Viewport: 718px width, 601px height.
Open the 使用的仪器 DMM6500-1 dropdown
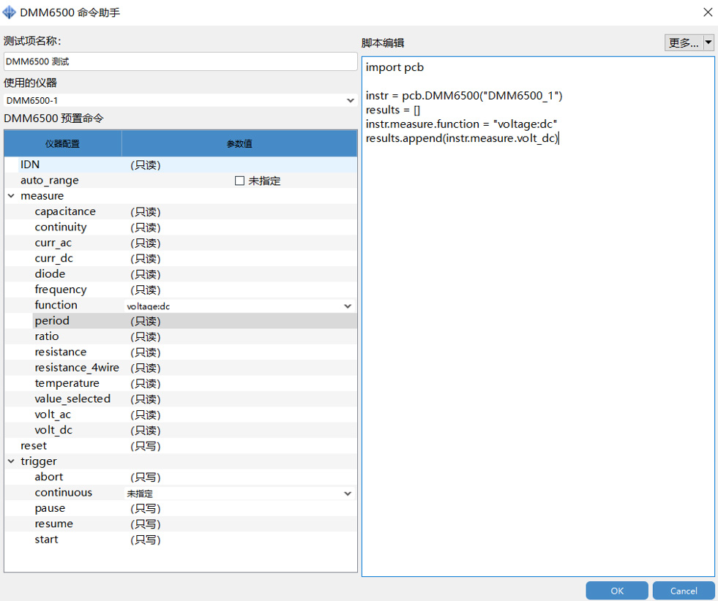click(x=349, y=100)
